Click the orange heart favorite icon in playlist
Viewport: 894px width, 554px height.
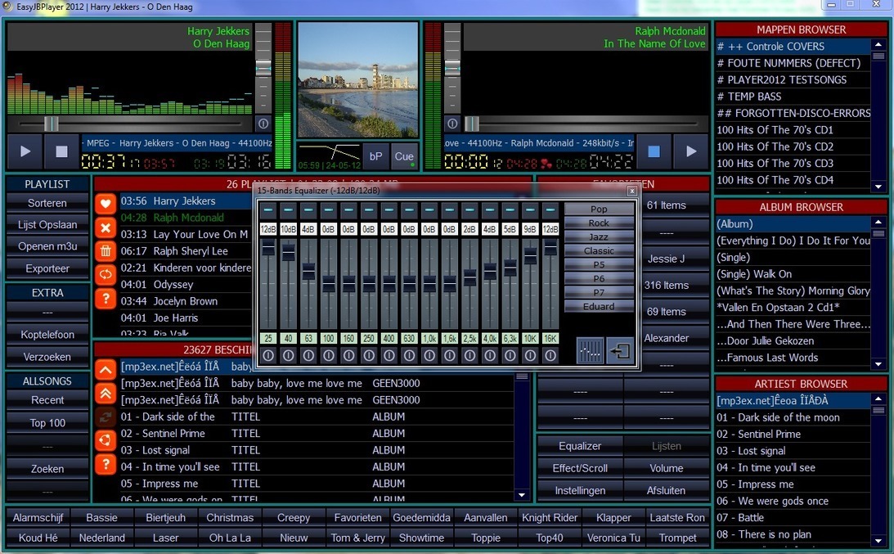pos(106,203)
